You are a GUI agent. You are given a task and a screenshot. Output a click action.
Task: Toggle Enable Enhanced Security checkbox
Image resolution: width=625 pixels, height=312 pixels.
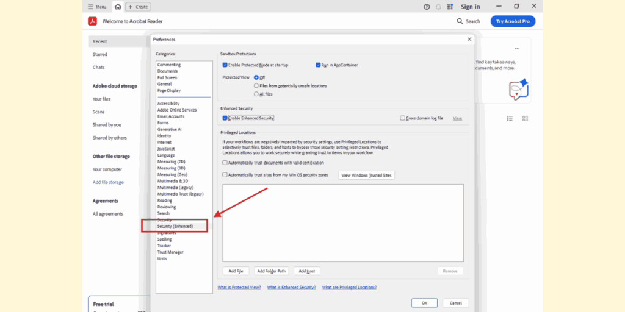tap(225, 118)
